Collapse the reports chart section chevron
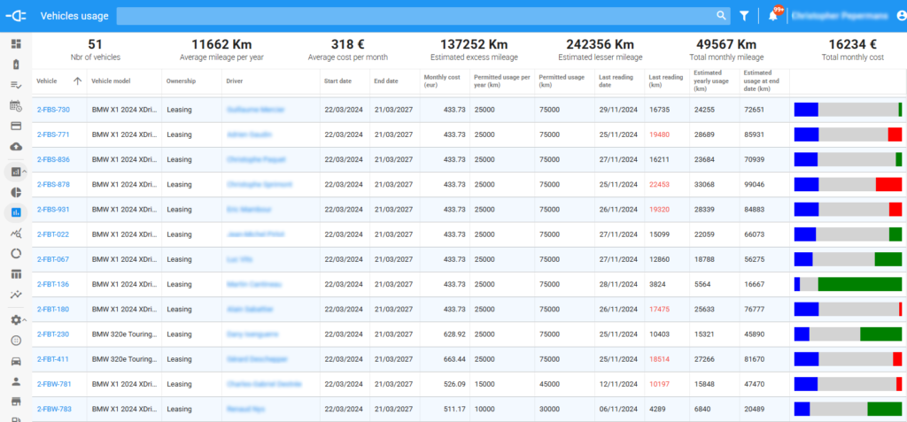Image resolution: width=907 pixels, height=422 pixels. point(25,172)
